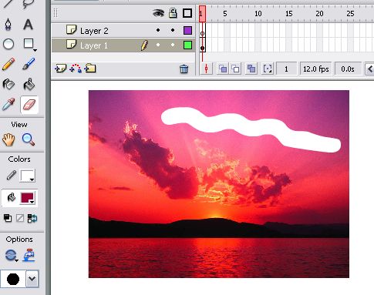The width and height of the screenshot is (374, 295).
Task: Click Layer 2 purple outline color square
Action: [x=188, y=30]
